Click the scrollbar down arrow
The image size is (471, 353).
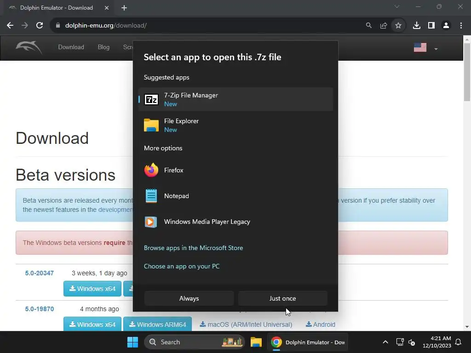pos(467,327)
